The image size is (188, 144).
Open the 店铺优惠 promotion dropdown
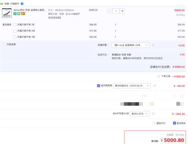(130, 45)
